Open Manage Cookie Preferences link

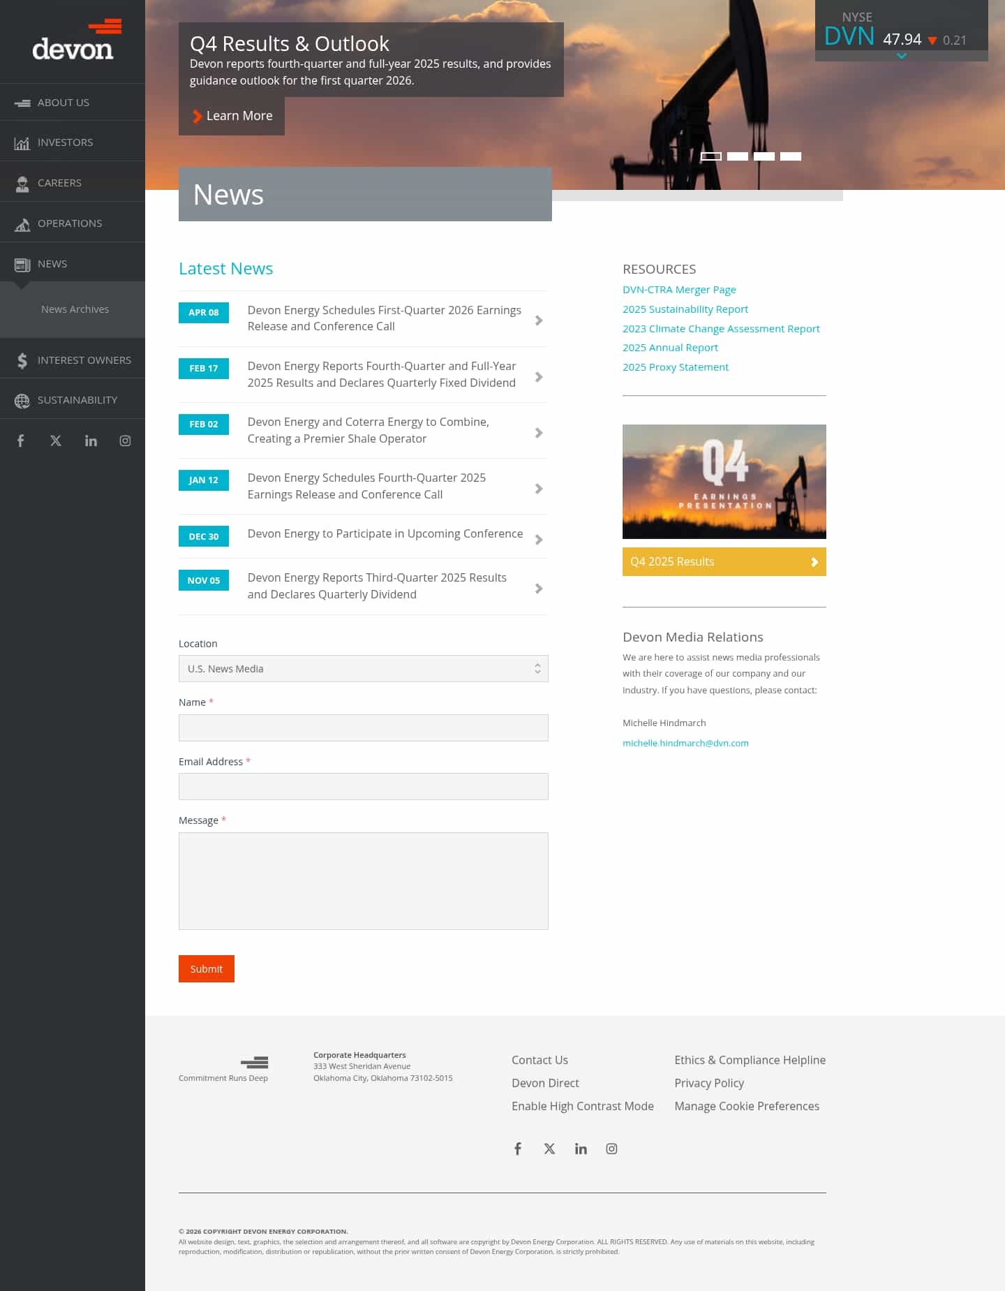click(x=747, y=1106)
